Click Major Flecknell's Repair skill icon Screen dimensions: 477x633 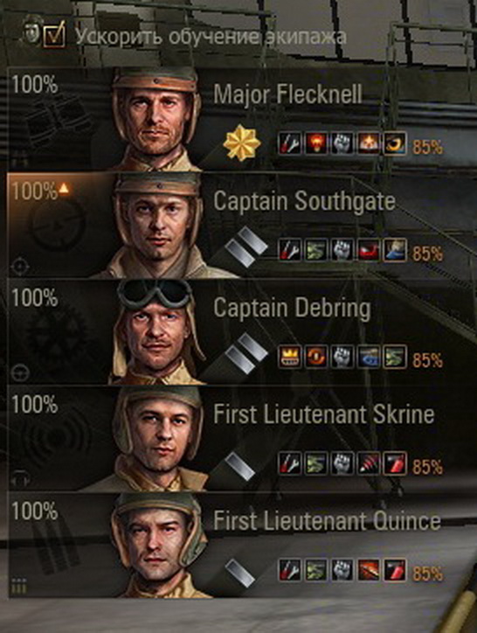click(290, 143)
